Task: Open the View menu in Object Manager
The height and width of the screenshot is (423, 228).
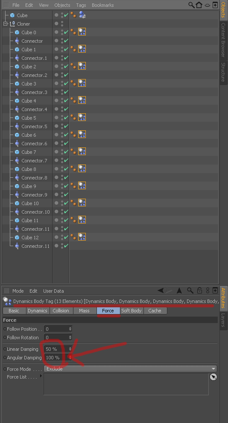Action: pyautogui.click(x=44, y=5)
